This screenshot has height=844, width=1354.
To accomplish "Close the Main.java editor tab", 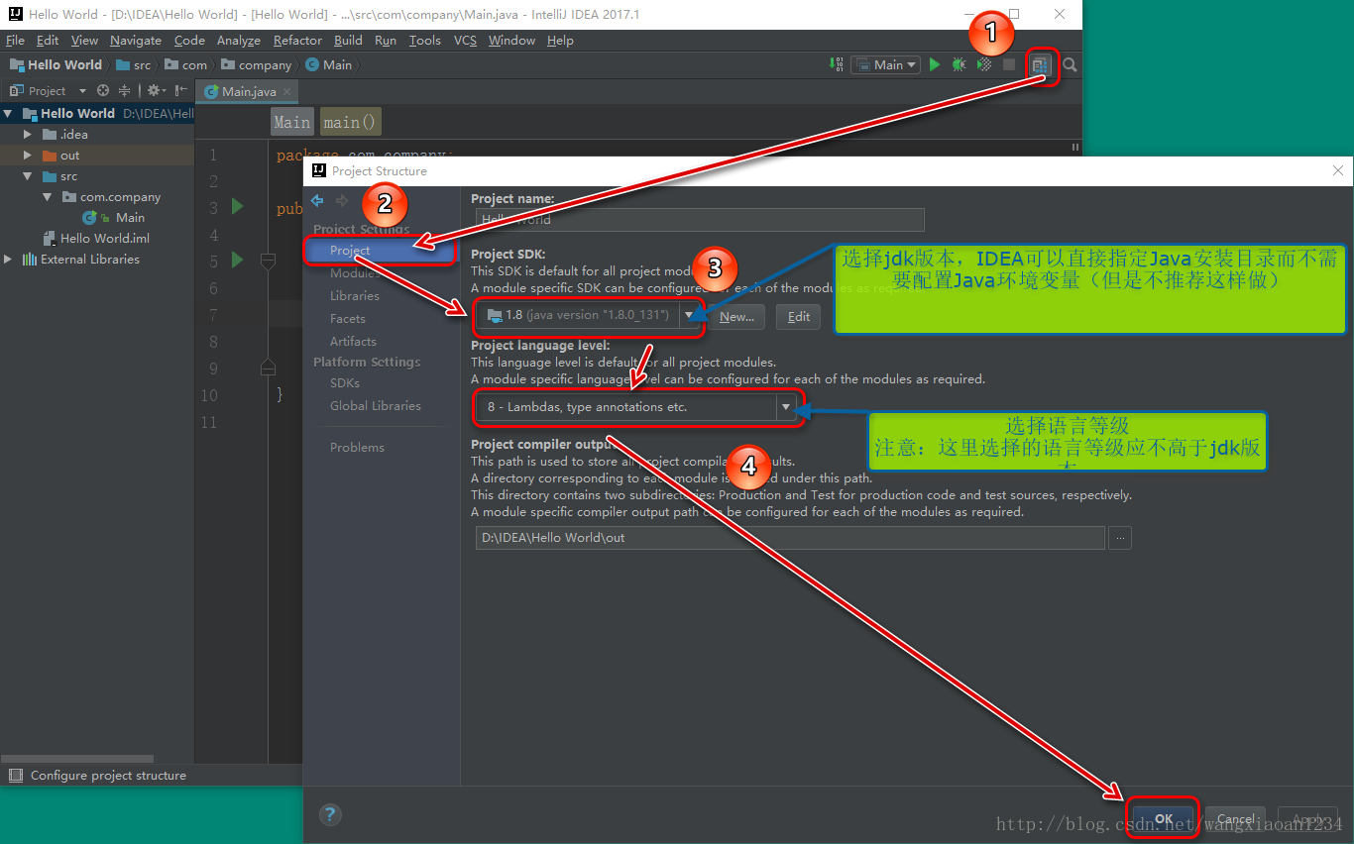I will point(287,91).
